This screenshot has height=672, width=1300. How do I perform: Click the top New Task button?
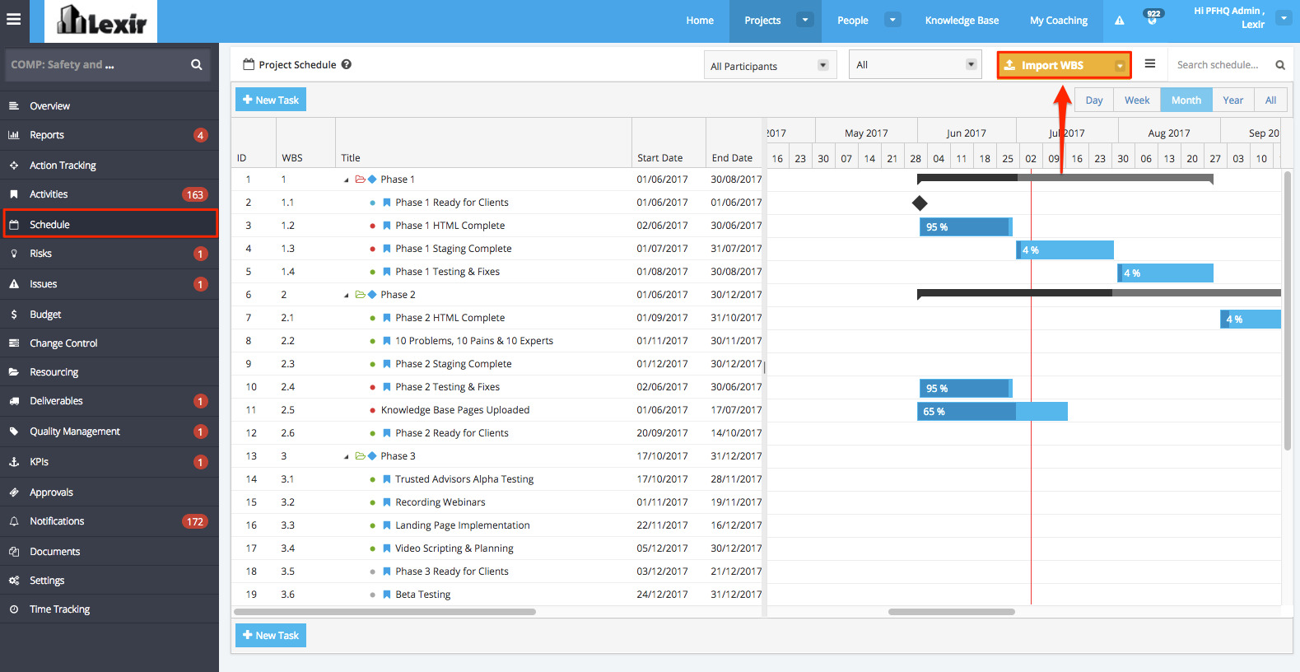point(271,100)
